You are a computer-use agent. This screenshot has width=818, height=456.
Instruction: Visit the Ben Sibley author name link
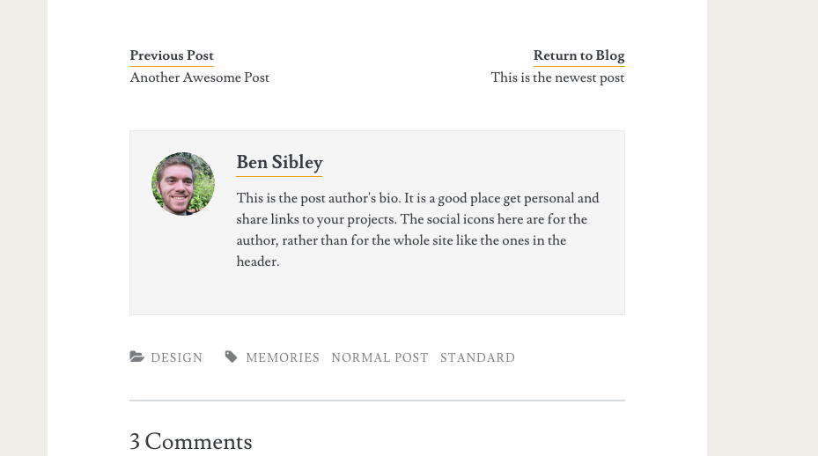[x=279, y=162]
